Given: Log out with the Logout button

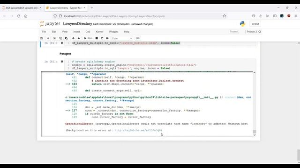Looking at the screenshot, I should click(255, 24).
